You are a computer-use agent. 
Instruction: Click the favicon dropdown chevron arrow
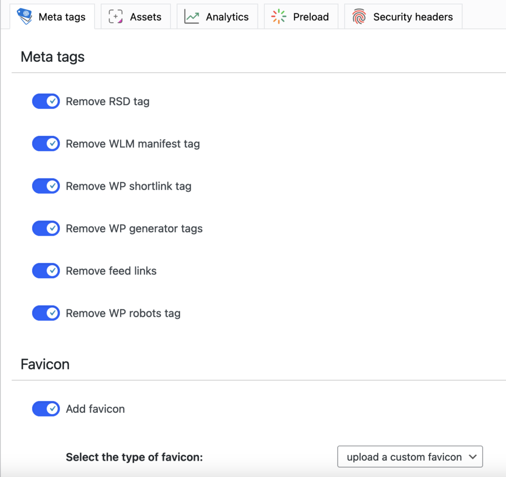coord(473,457)
